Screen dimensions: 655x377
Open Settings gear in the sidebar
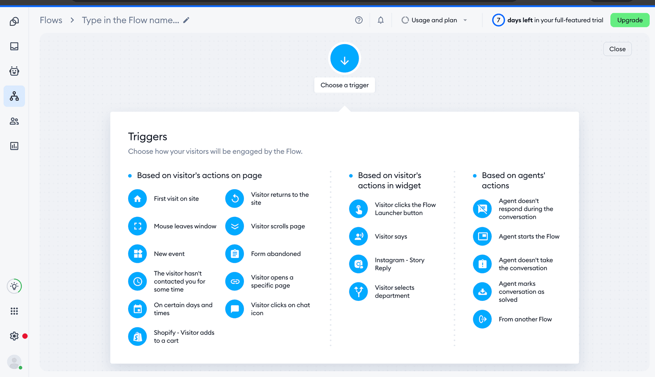[x=14, y=336]
